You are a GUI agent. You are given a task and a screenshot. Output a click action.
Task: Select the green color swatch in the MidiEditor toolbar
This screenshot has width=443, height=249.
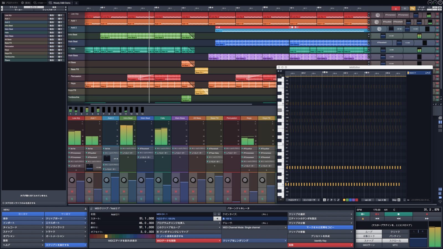pos(347,200)
